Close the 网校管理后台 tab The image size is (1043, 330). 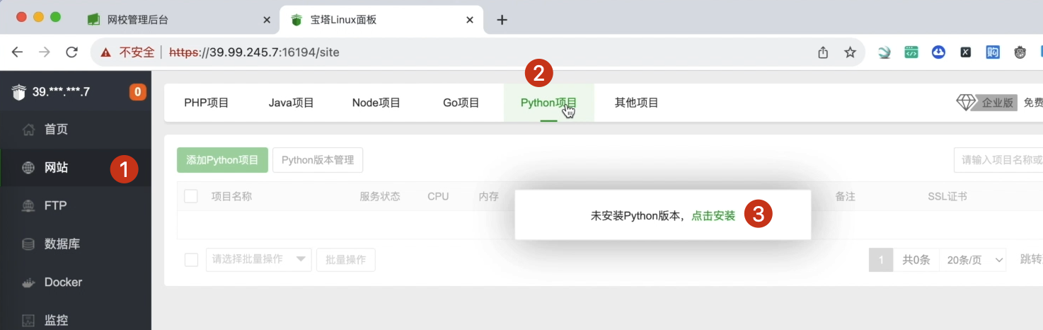[x=267, y=20]
